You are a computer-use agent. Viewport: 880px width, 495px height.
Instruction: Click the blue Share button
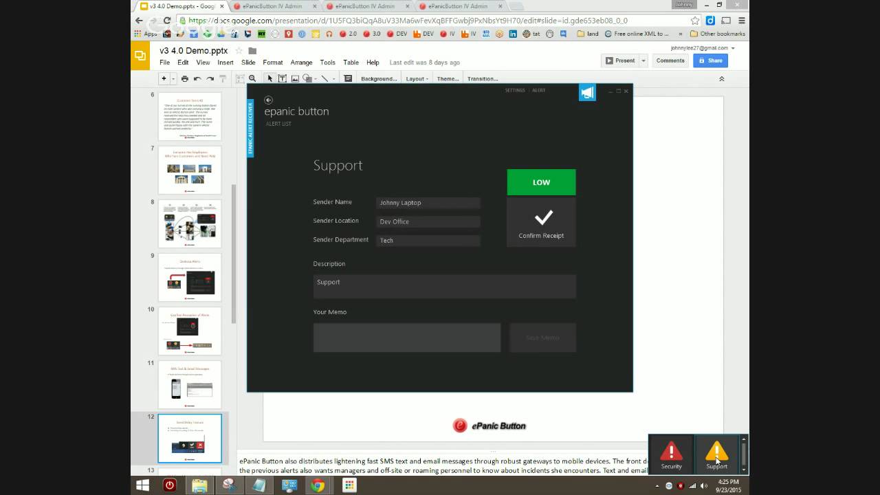[x=710, y=60]
